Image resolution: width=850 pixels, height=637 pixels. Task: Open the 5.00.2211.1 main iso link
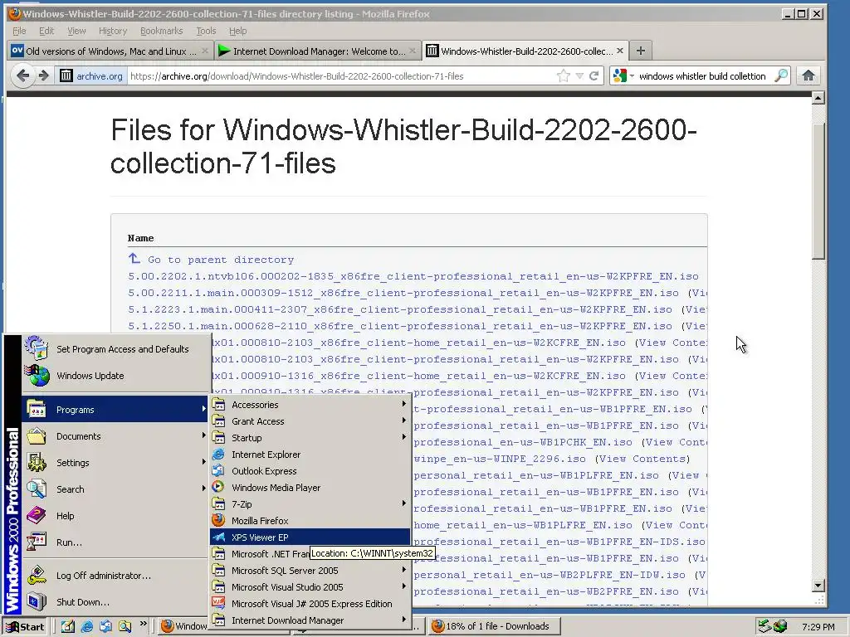[403, 293]
